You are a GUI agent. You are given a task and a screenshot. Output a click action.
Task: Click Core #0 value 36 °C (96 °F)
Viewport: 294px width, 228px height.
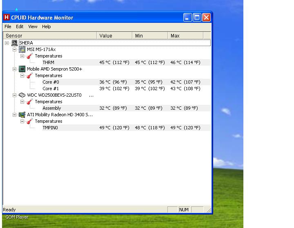[x=113, y=82]
